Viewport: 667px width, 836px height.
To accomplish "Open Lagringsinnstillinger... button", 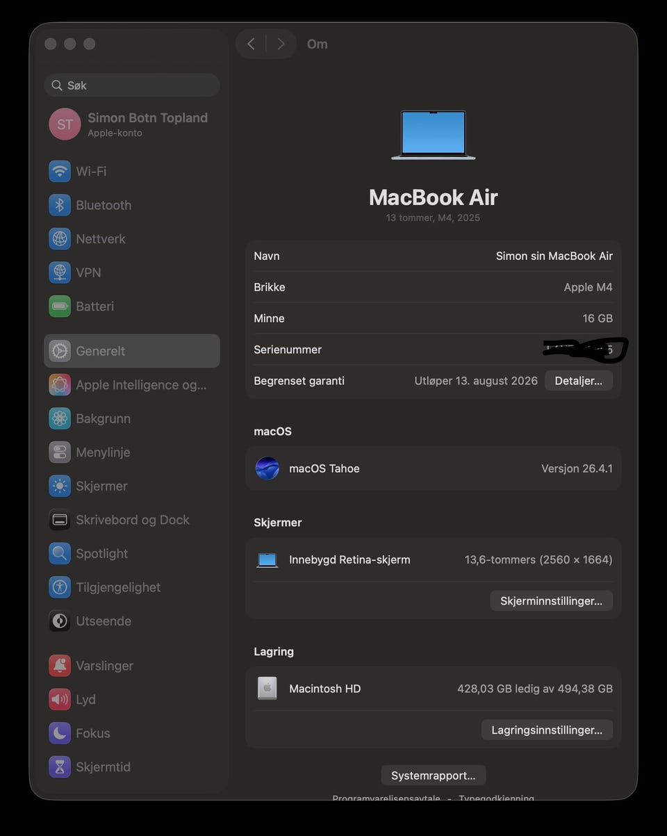I will [547, 730].
